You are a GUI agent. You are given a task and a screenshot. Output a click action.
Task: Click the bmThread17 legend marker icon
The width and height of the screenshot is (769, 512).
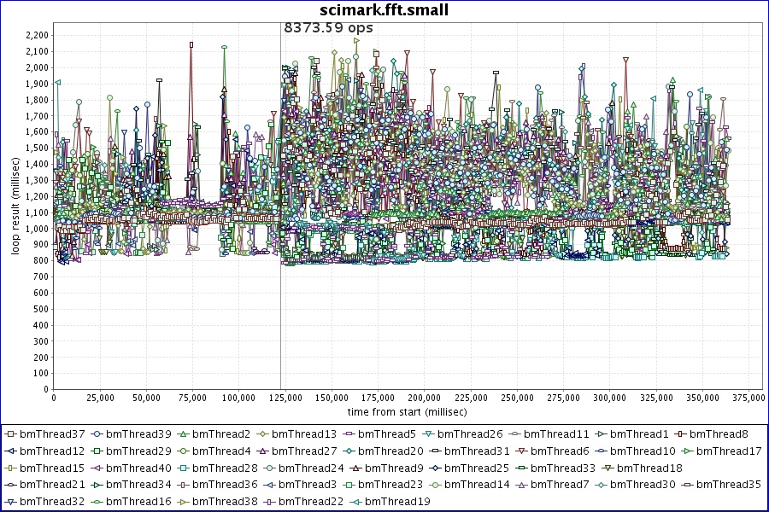pos(688,451)
